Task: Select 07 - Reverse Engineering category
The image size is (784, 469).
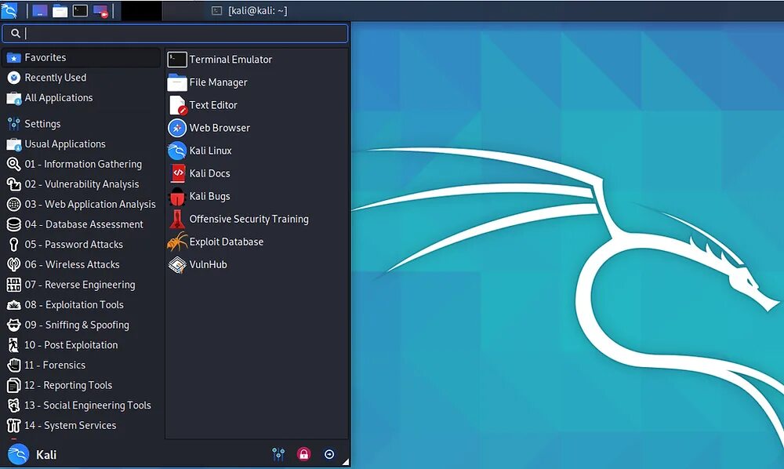Action: [82, 285]
